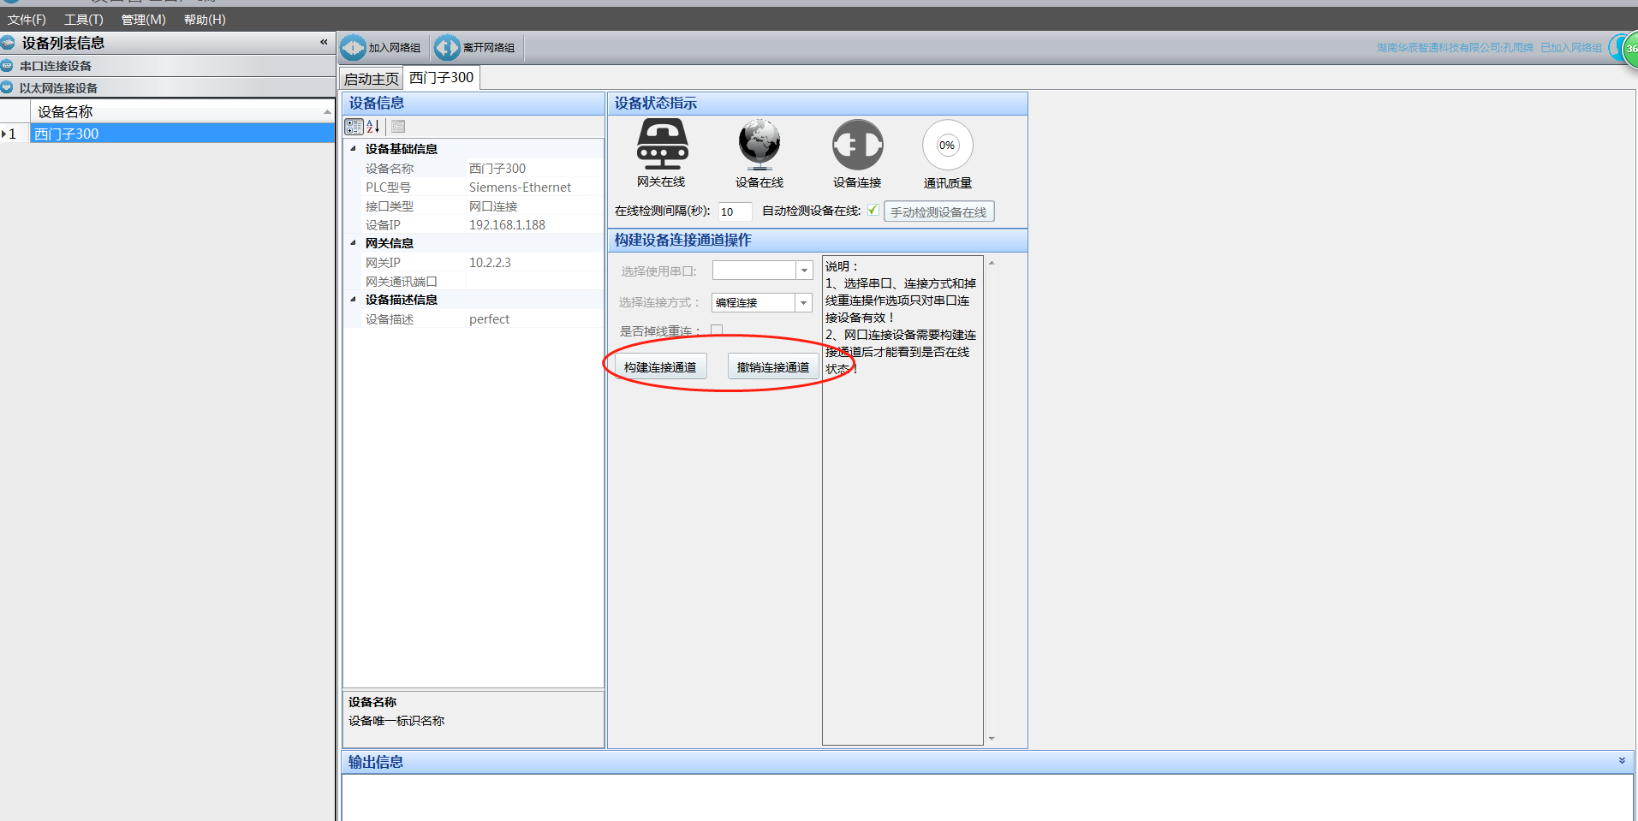
Task: Click the 设备在线 globe icon
Action: click(759, 144)
